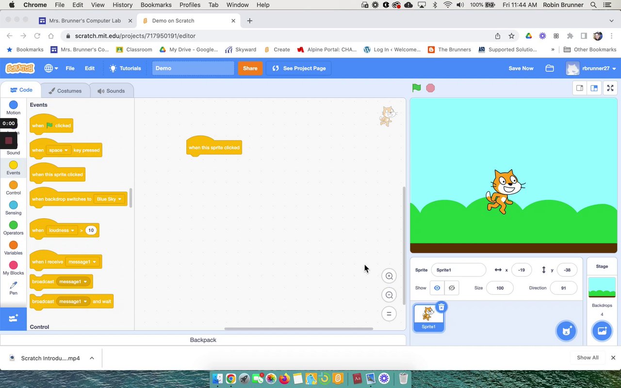Viewport: 621px width, 388px height.
Task: Edit the sprite x position field
Action: (522, 270)
